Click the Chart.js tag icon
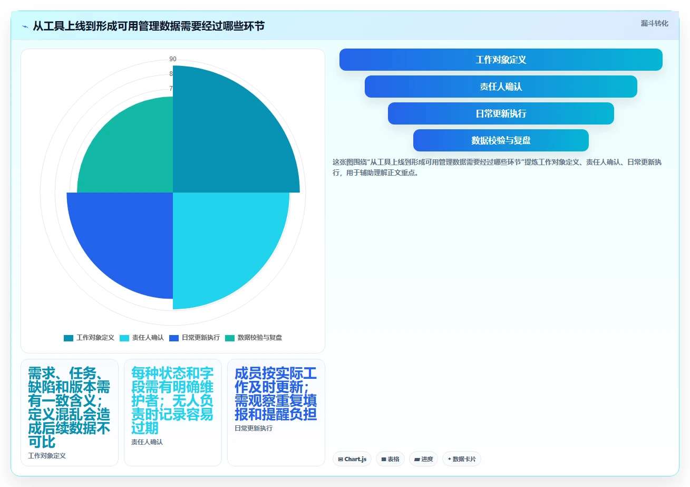The image size is (690, 487). [x=341, y=460]
